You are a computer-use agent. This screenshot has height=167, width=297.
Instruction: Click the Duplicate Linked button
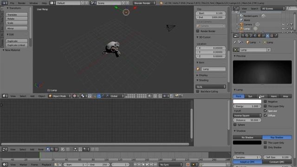[17, 45]
